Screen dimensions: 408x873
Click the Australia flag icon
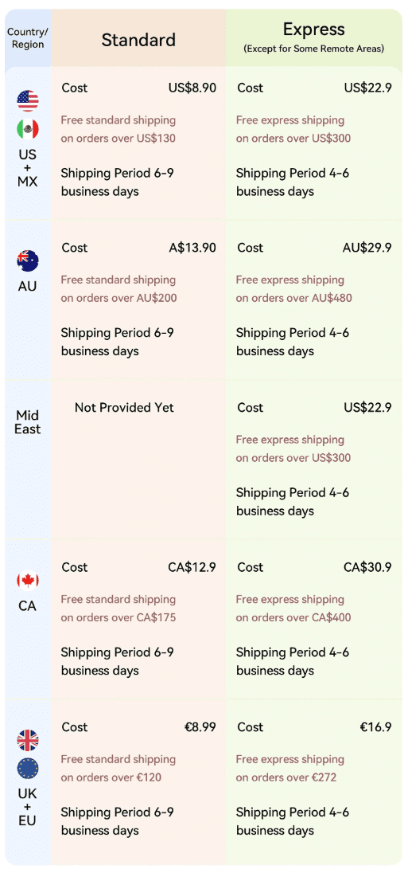(x=27, y=260)
